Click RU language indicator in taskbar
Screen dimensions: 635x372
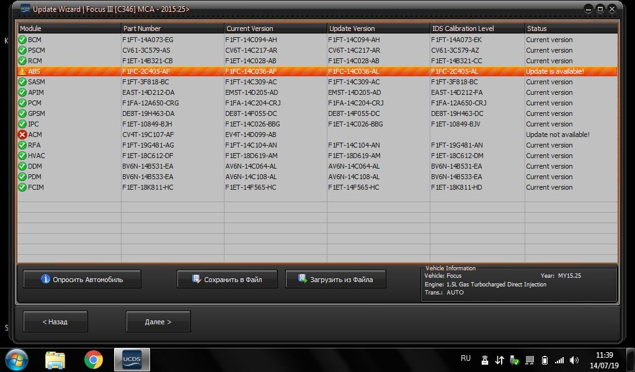(x=466, y=358)
